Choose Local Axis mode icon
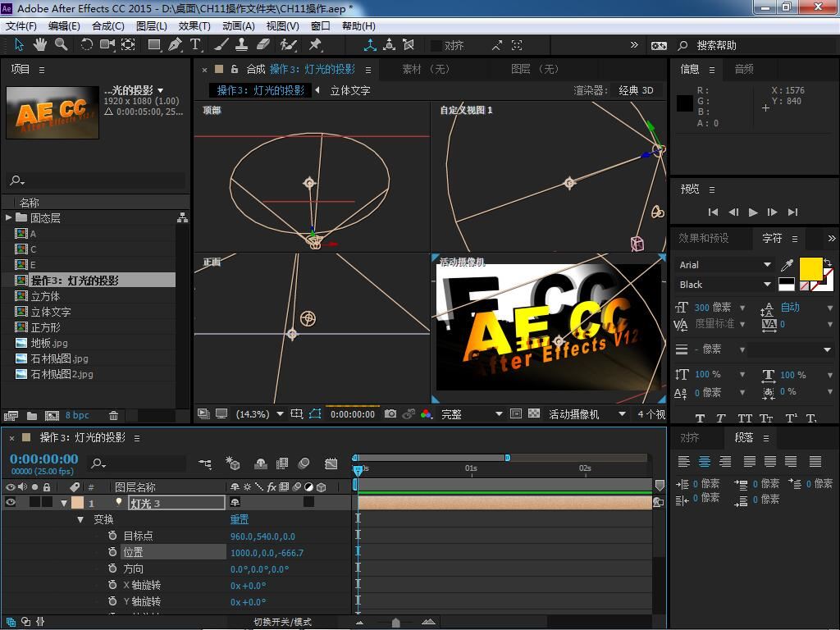Viewport: 840px width, 630px height. pos(370,45)
